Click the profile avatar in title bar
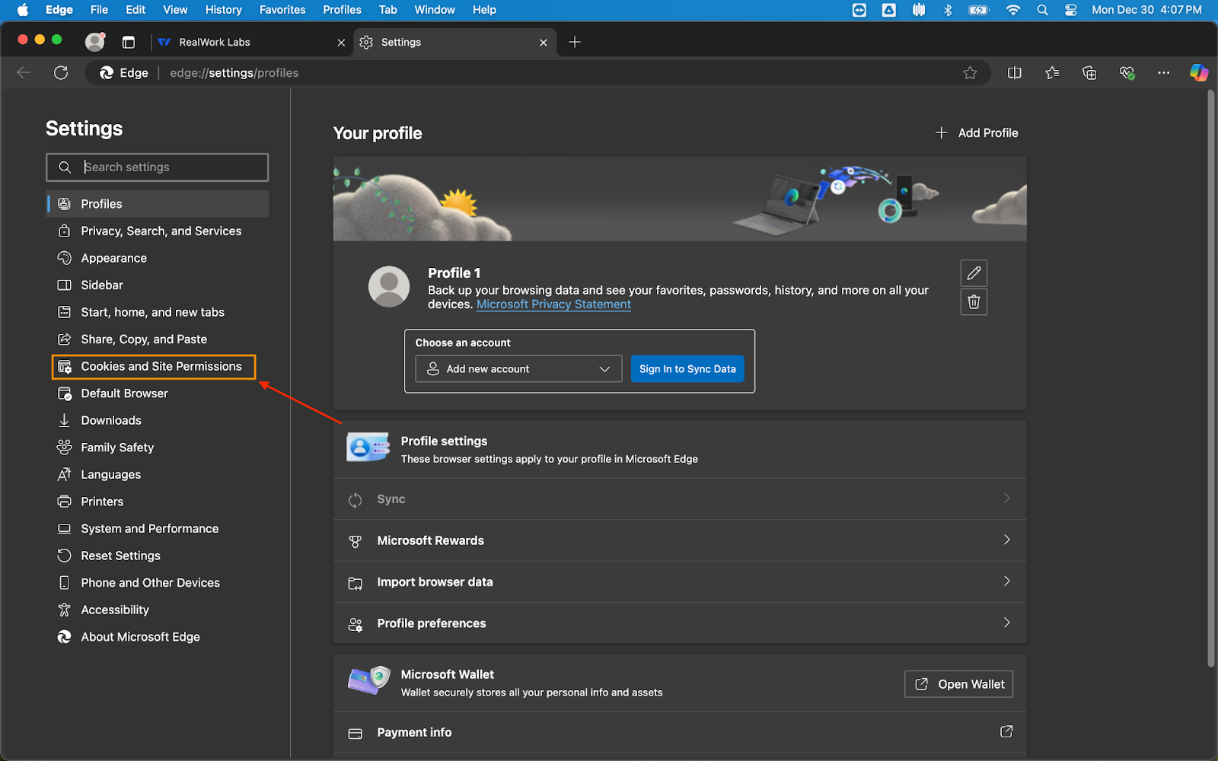Viewport: 1218px width, 761px height. click(94, 42)
